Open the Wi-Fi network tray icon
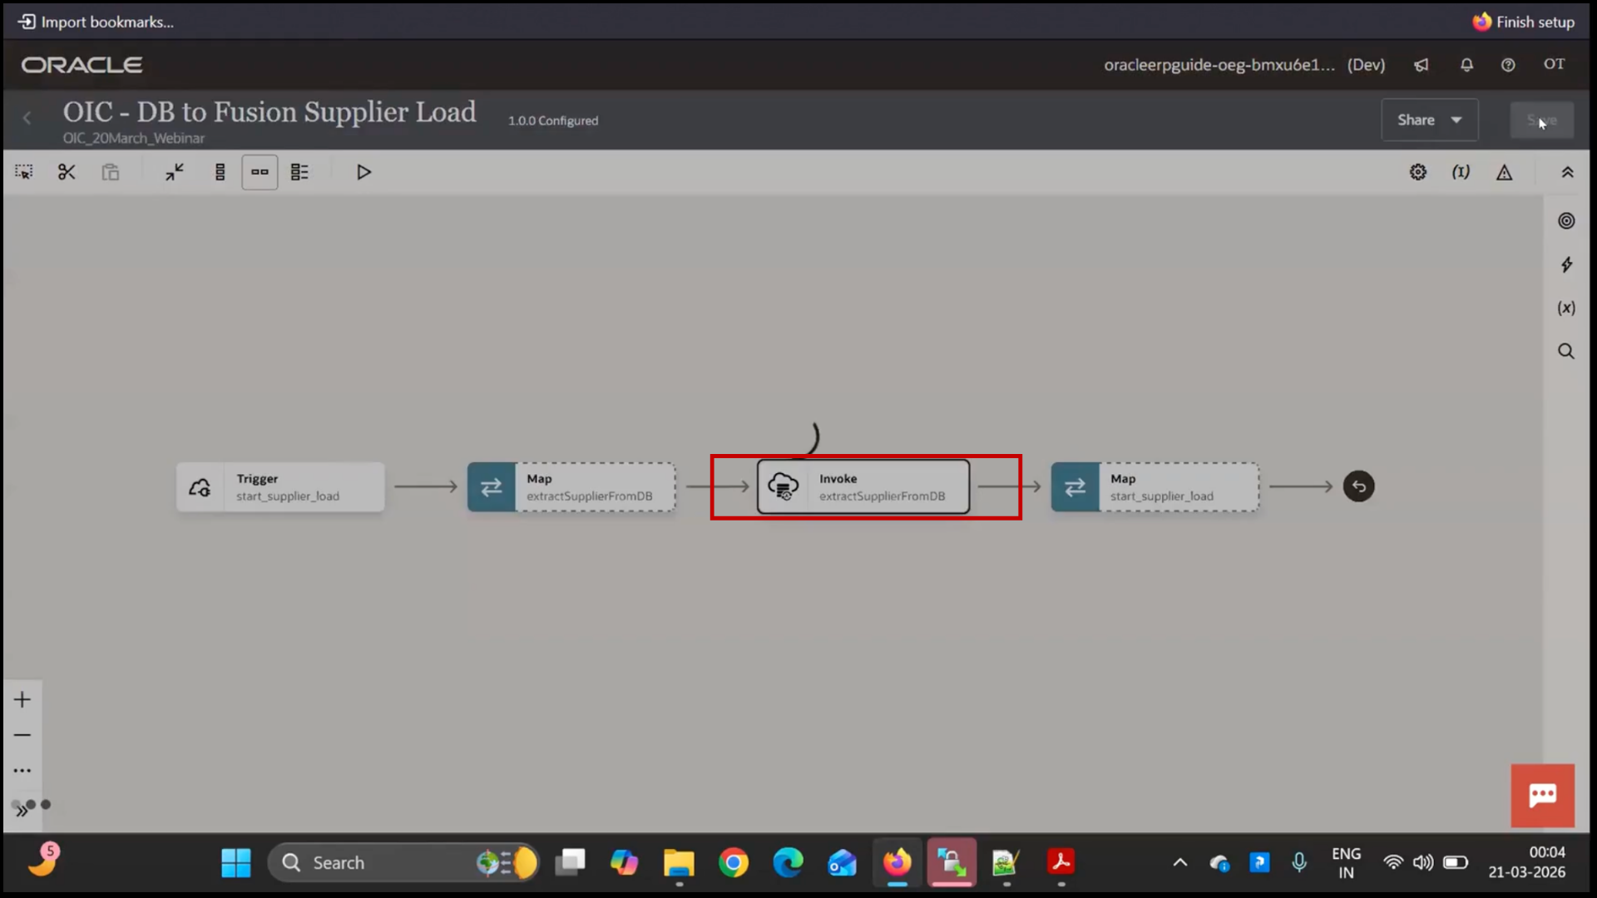The height and width of the screenshot is (898, 1597). (1393, 863)
